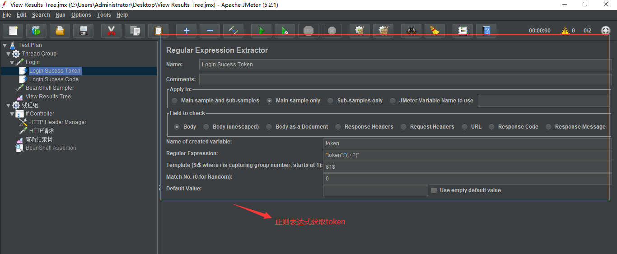
Task: Click the Clear results broom icon
Action: (x=360, y=31)
